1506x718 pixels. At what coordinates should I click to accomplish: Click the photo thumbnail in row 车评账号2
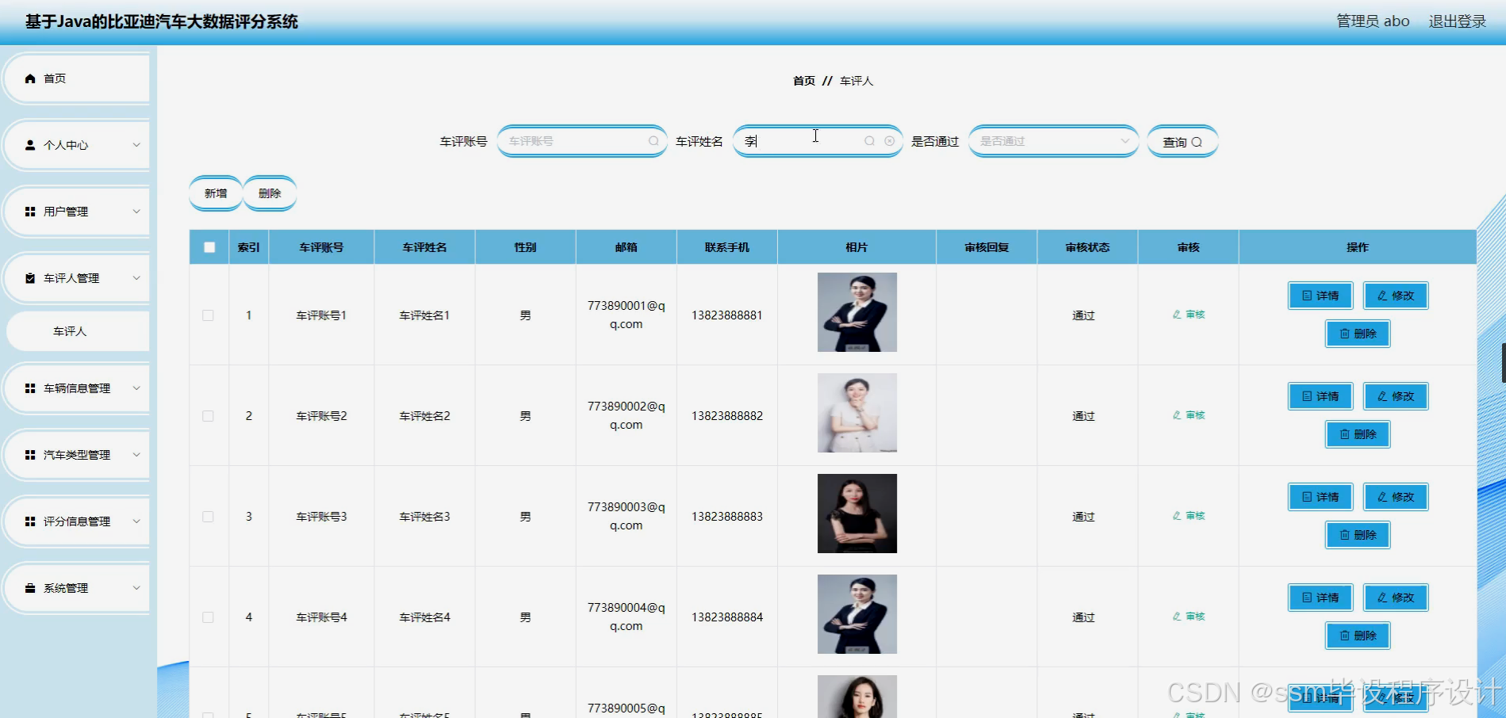tap(857, 413)
